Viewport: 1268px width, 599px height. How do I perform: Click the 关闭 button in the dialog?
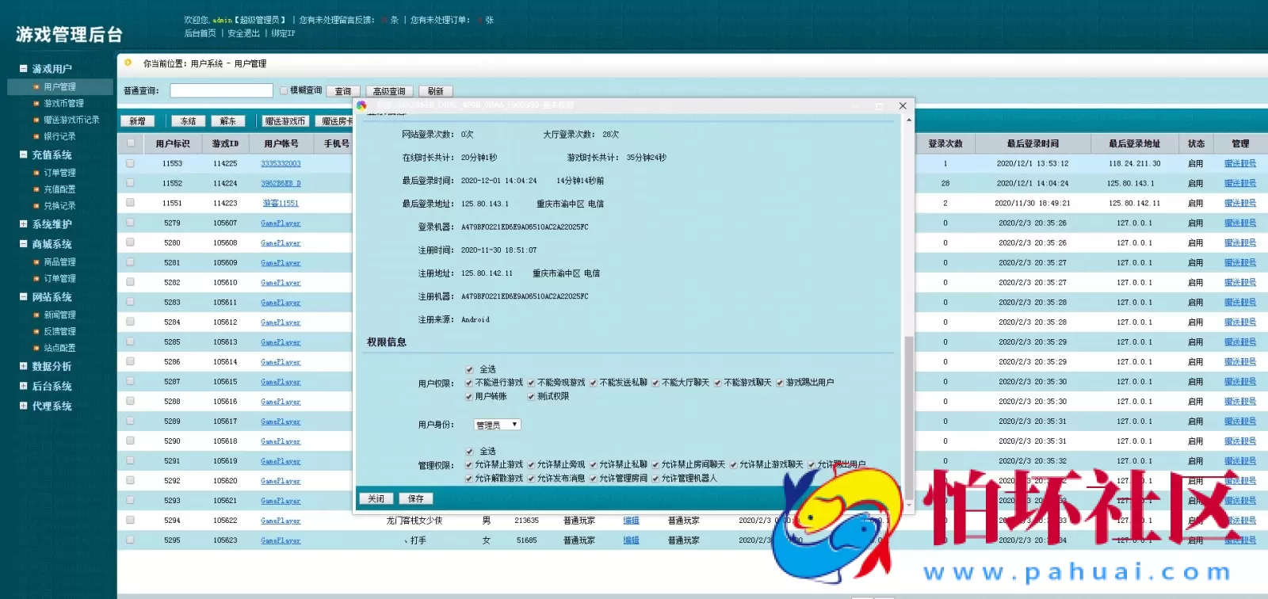(376, 499)
